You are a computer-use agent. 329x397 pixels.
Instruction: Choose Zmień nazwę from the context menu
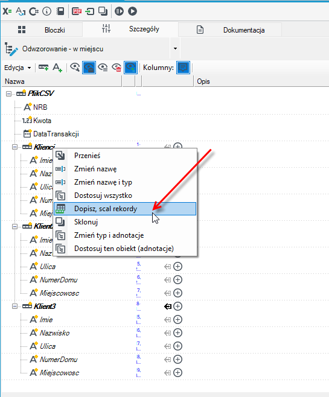click(125, 169)
